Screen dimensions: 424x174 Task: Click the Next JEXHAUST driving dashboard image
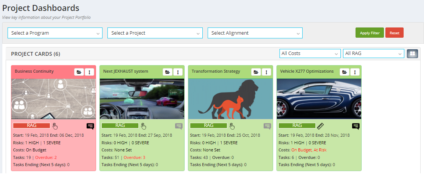pyautogui.click(x=142, y=99)
